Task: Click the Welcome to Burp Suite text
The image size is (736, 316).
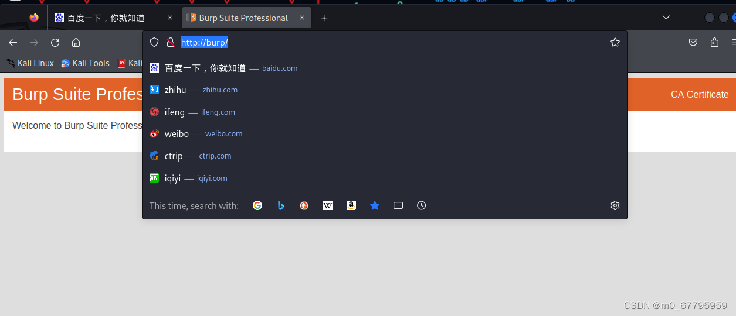Action: coord(77,125)
